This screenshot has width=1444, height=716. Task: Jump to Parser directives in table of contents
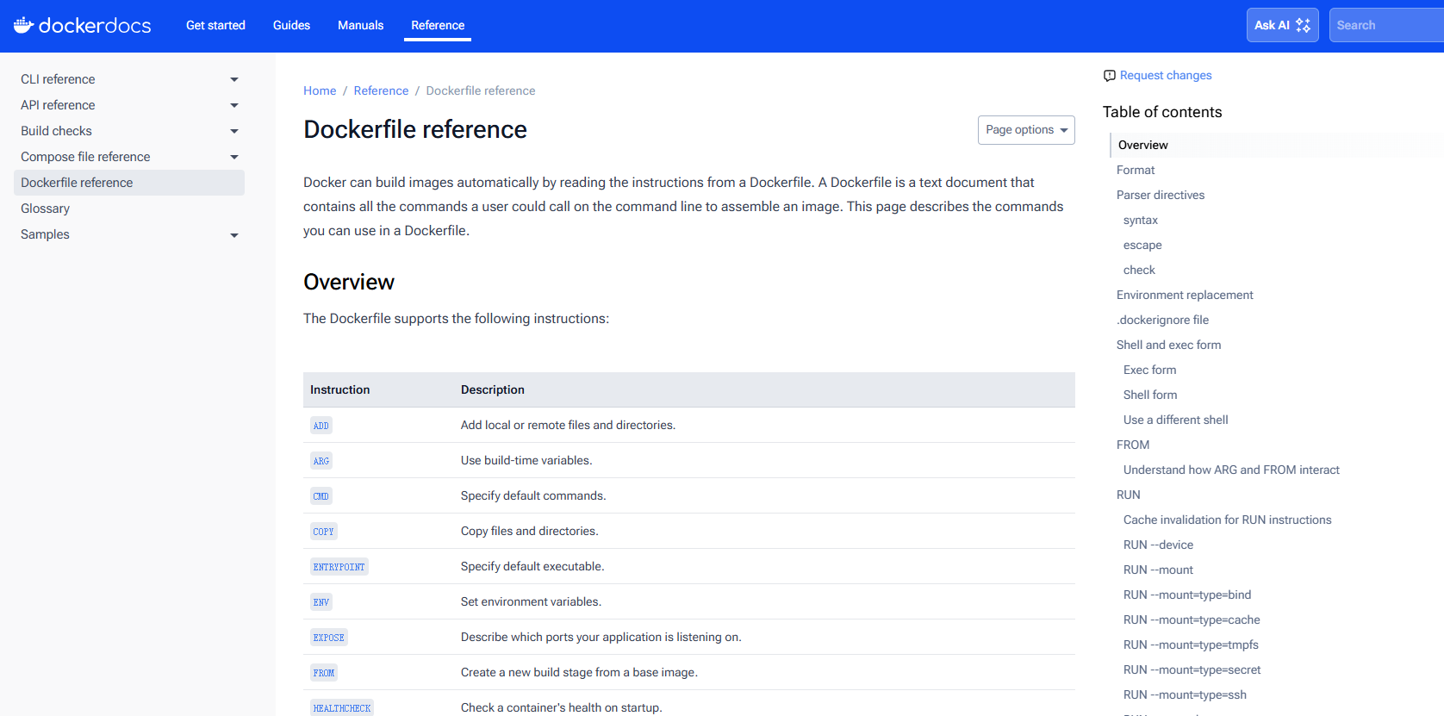[x=1161, y=195]
